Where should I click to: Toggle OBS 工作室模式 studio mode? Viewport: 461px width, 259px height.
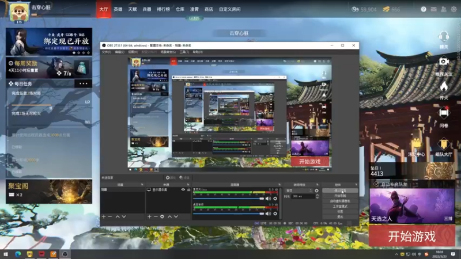[340, 206]
